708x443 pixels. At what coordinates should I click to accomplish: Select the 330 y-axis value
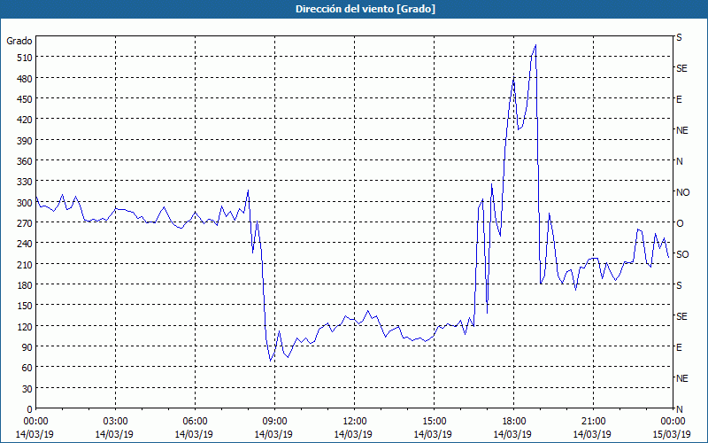[x=25, y=182]
